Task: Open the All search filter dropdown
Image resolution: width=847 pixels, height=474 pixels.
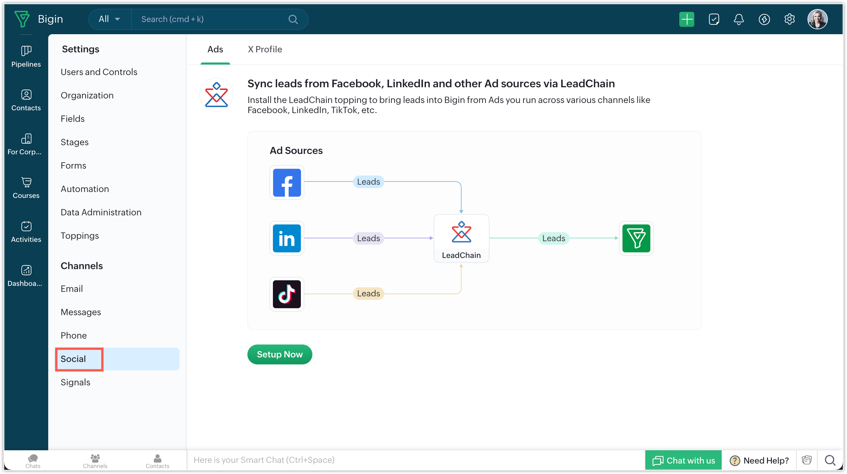Action: tap(109, 19)
